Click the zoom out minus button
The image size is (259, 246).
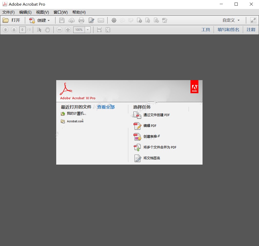[x=59, y=30]
